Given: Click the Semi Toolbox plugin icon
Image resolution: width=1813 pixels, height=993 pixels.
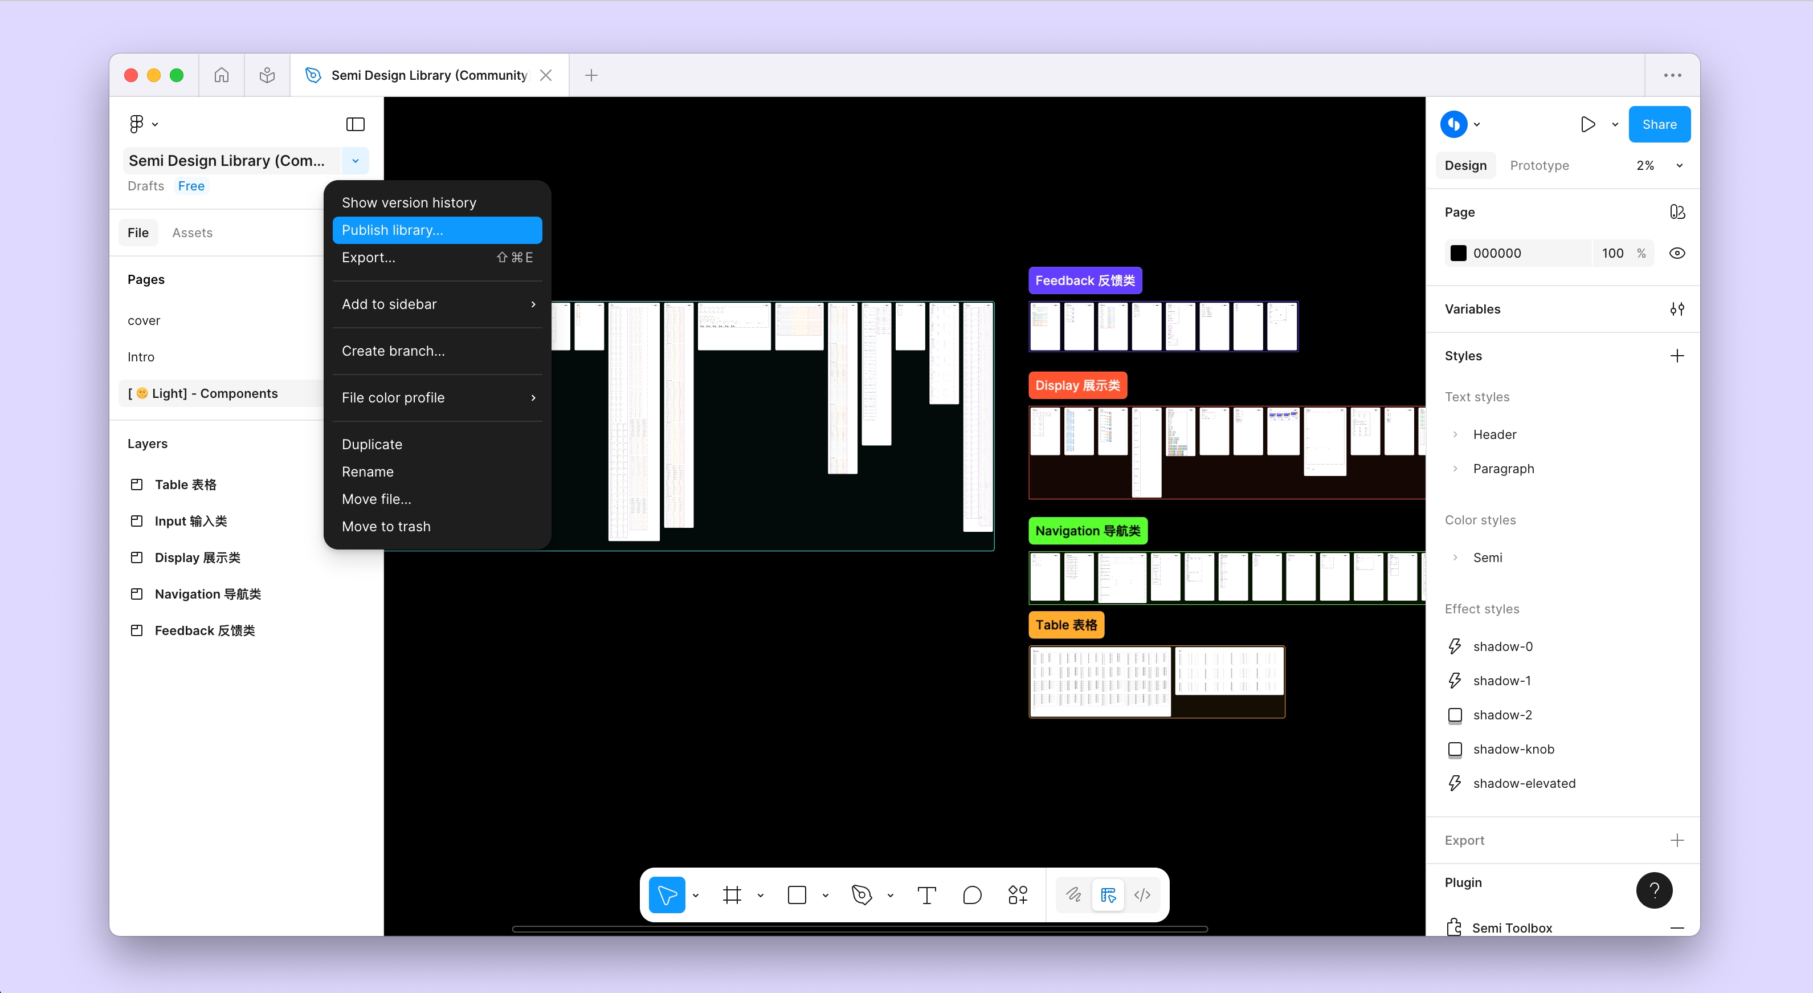Looking at the screenshot, I should [1454, 927].
